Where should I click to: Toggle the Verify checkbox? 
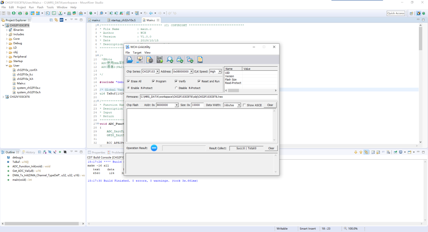tap(175, 81)
